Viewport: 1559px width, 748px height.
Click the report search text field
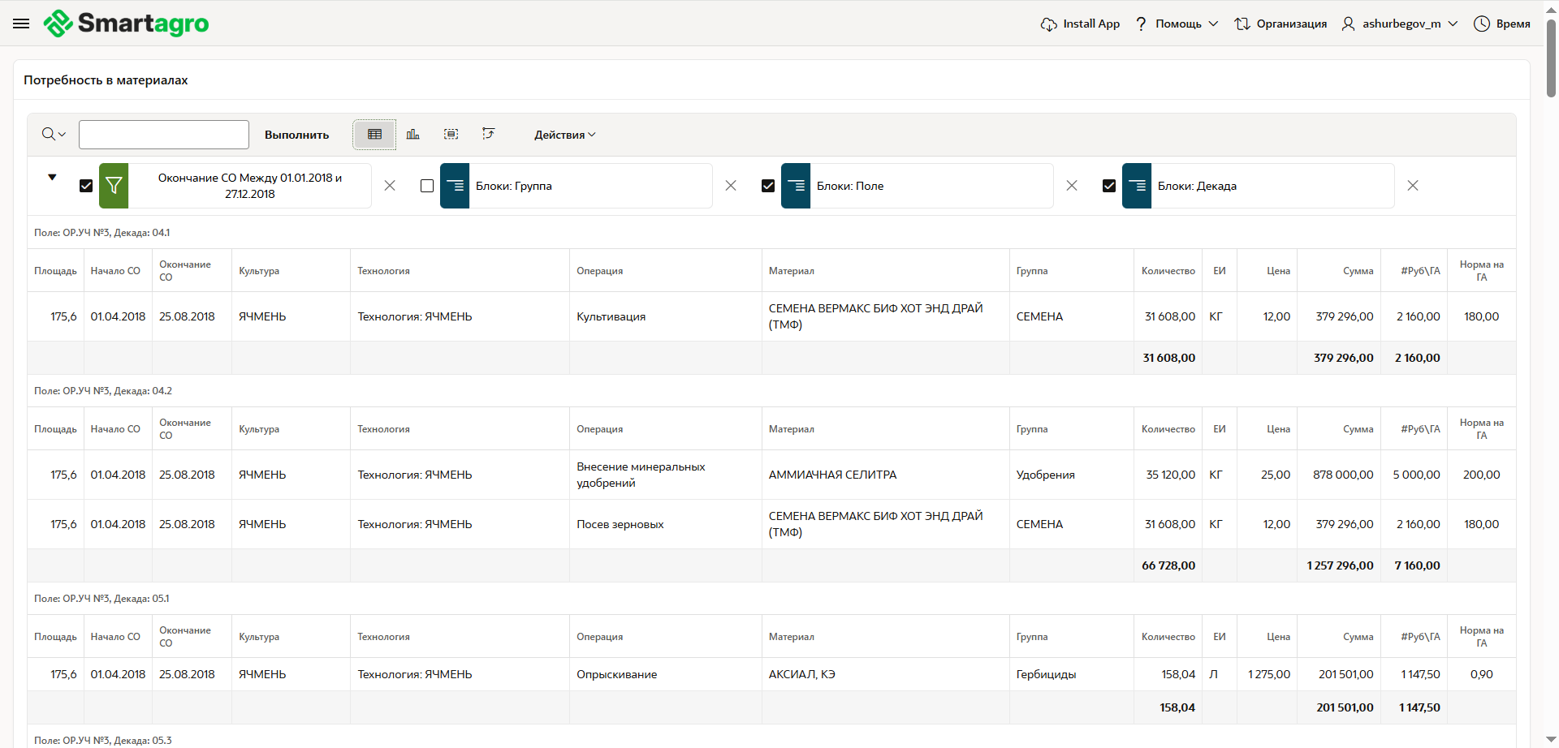pyautogui.click(x=164, y=135)
